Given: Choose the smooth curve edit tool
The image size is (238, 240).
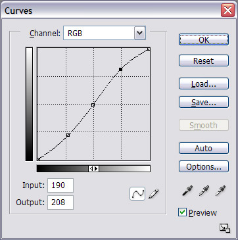Looking at the screenshot, I should 137,193.
